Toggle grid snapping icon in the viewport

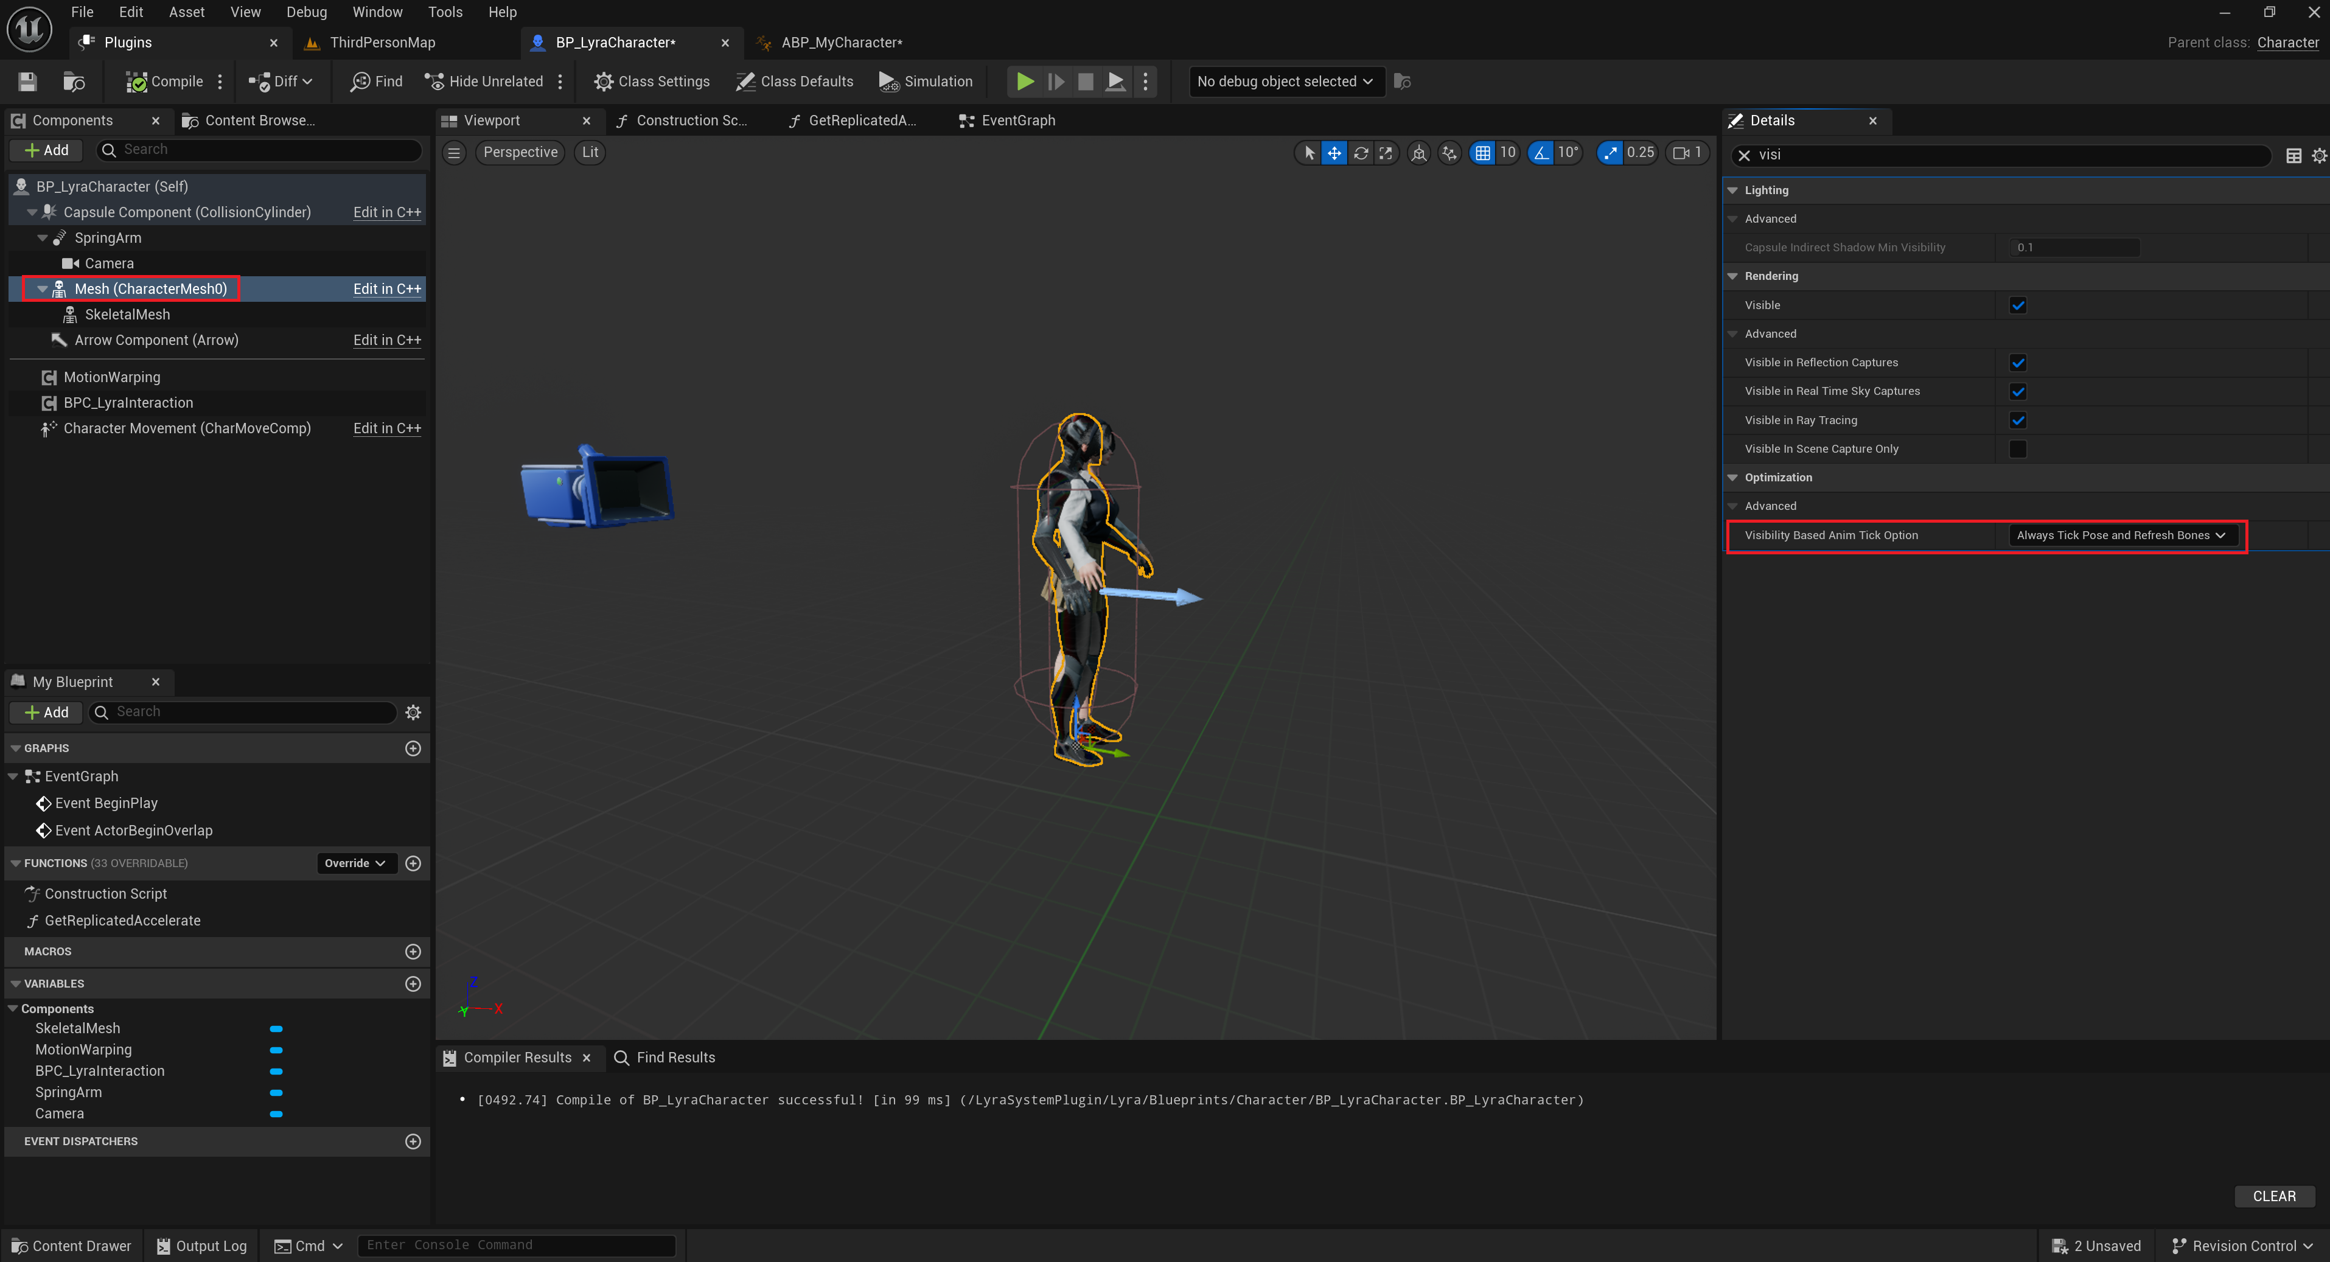[1482, 153]
